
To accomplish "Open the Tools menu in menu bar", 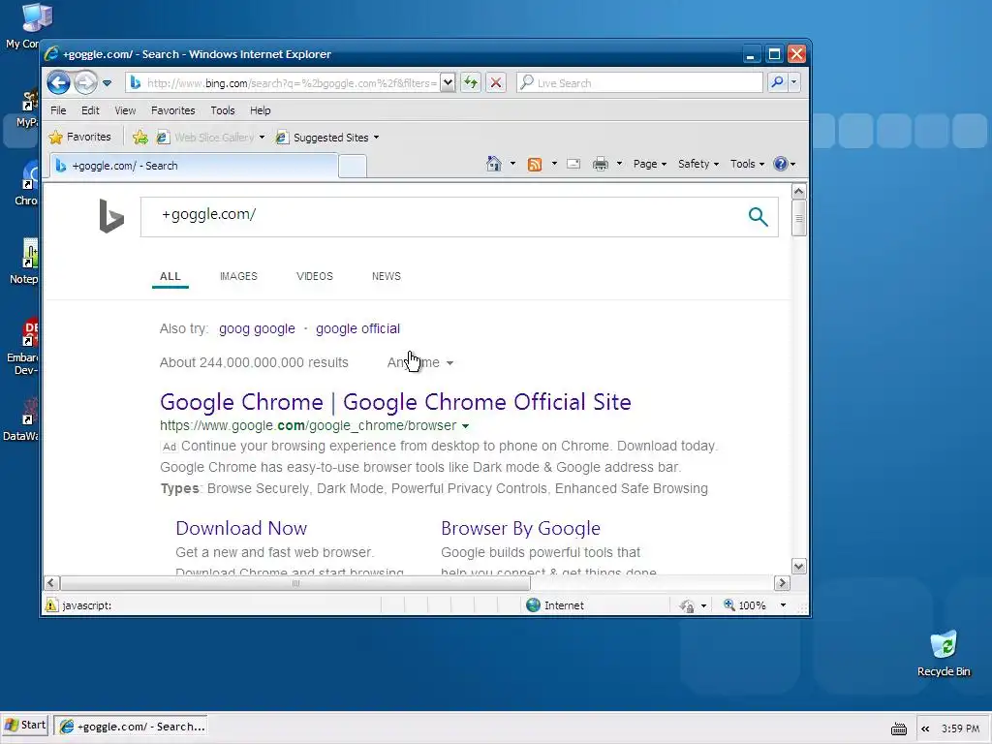I will pyautogui.click(x=223, y=110).
